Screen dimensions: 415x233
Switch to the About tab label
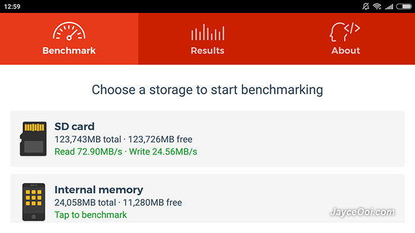pyautogui.click(x=346, y=50)
